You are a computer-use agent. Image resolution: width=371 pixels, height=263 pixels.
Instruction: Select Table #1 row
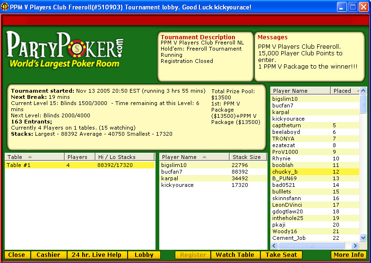[79, 165]
